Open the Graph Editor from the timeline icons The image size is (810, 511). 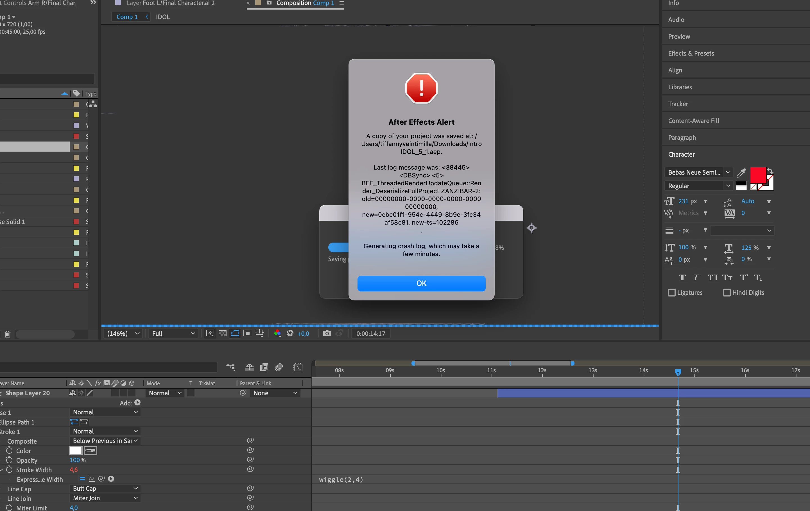298,367
